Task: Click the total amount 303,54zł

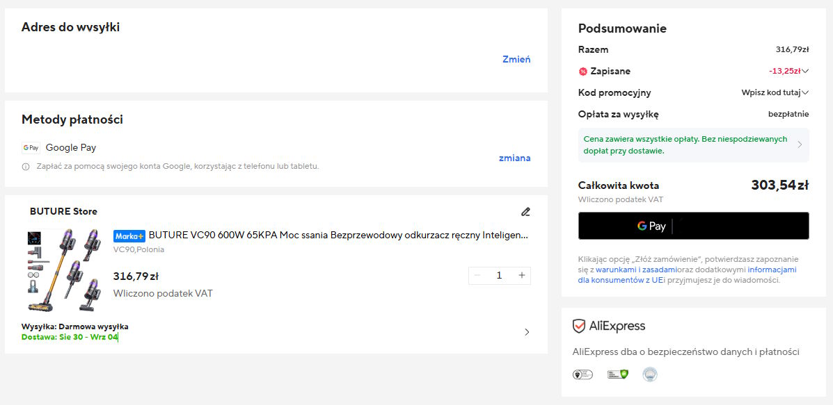Action: point(780,185)
